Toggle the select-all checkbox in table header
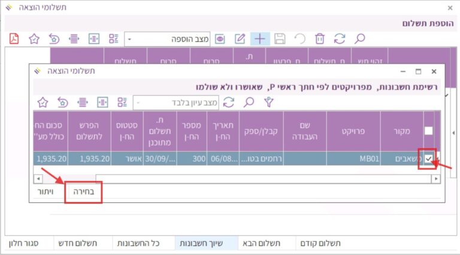460x255 pixels. click(428, 130)
